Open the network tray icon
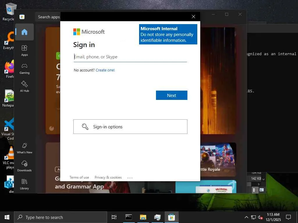Screen dimensions: 298x223 pos(253,217)
